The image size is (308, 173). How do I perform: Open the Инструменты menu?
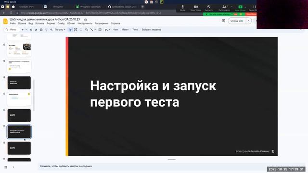(85, 24)
